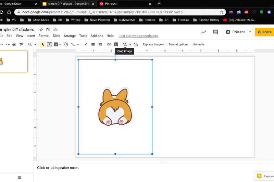
Task: Open the Help menu
Action: [x=110, y=36]
